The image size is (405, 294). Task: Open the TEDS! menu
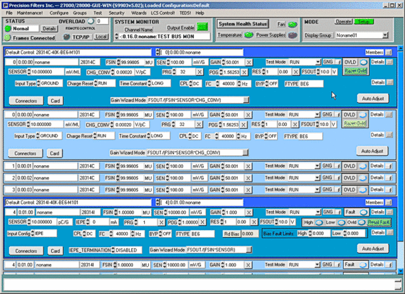185,13
